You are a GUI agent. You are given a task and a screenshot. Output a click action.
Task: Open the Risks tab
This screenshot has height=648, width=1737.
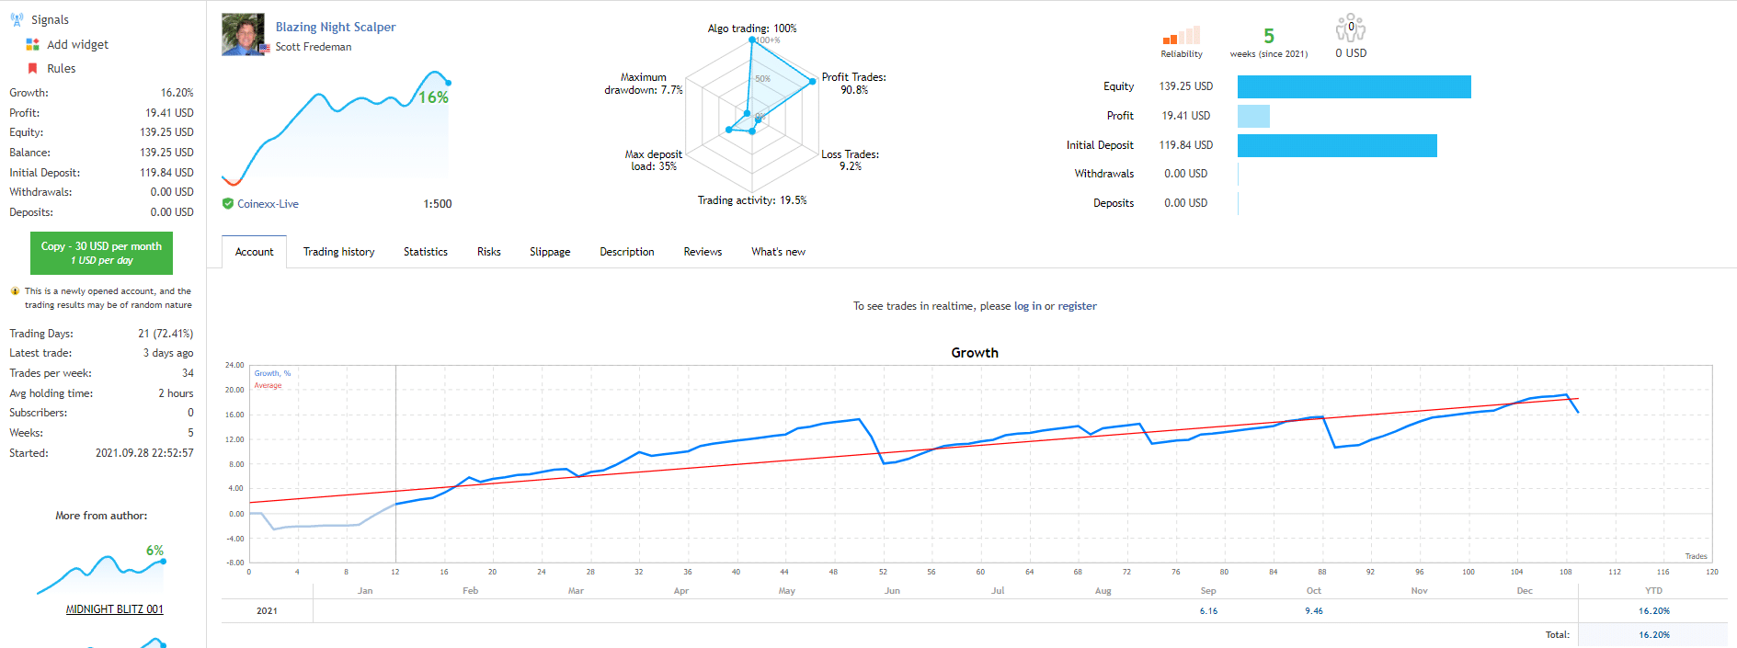488,252
